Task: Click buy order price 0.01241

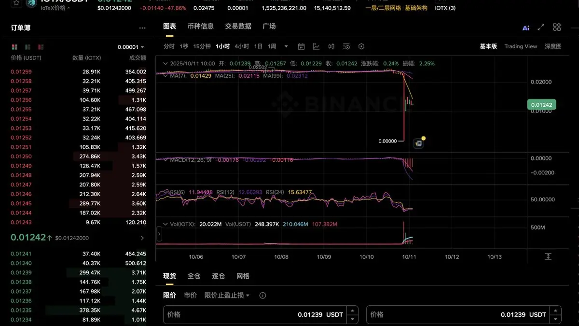Action: pyautogui.click(x=21, y=254)
